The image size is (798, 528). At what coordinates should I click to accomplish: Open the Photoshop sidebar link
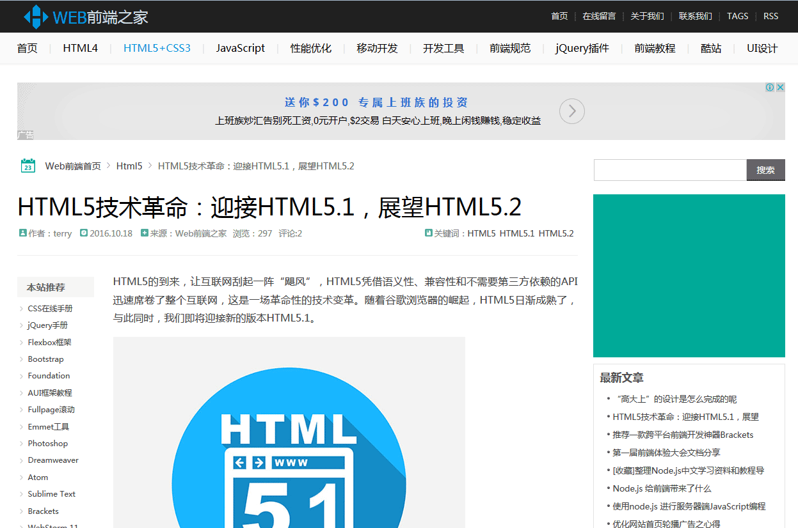point(47,444)
